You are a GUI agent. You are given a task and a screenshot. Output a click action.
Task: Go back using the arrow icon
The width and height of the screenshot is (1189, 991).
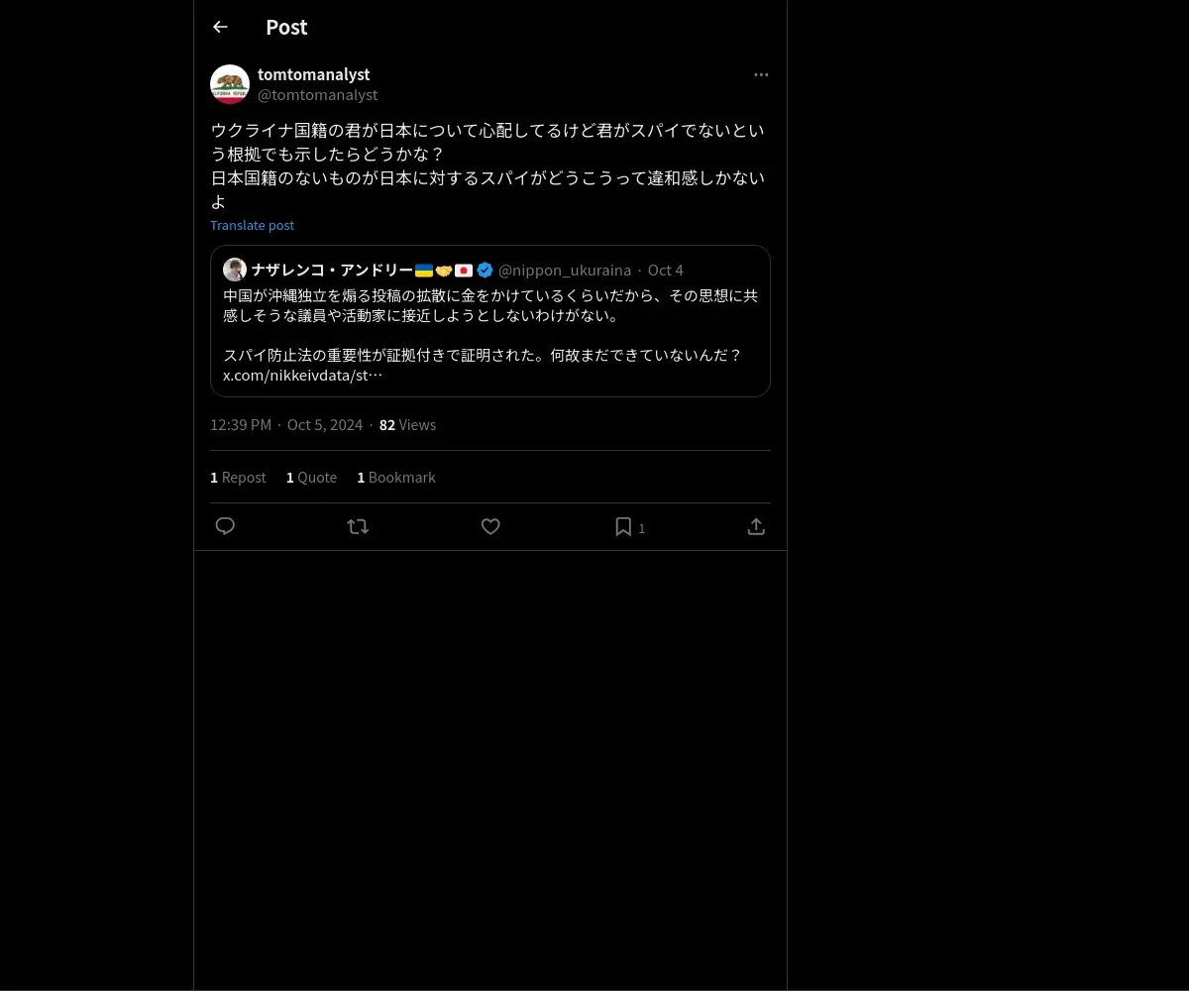click(220, 27)
